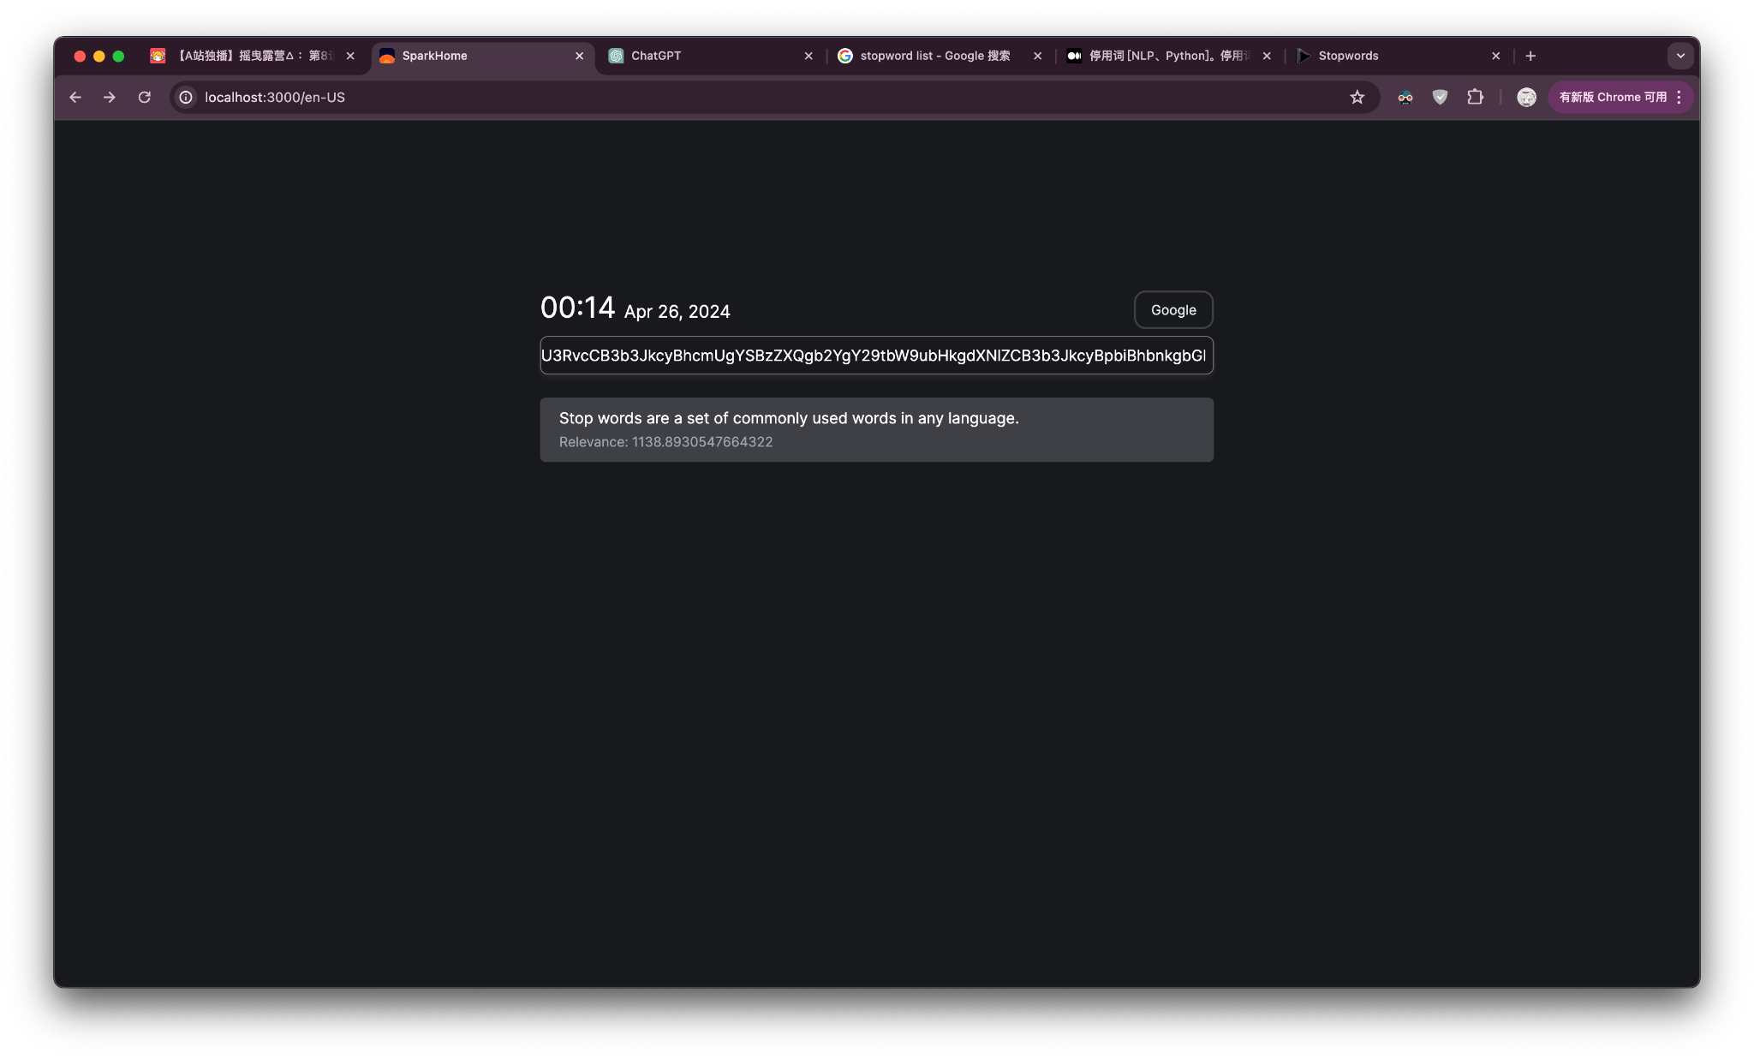The image size is (1754, 1059).
Task: Expand the tab search dropdown chevron
Action: [1679, 56]
